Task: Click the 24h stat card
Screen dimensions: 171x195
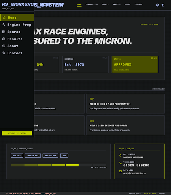Action: pyautogui.click(x=47, y=64)
